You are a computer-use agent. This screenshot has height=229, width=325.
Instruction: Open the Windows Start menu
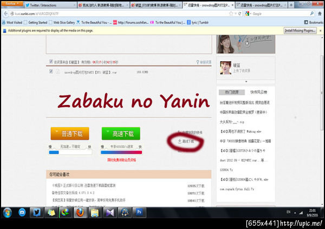coord(7,213)
